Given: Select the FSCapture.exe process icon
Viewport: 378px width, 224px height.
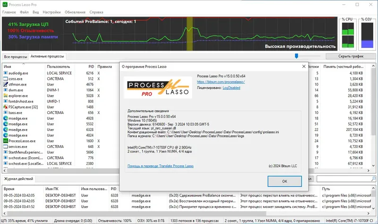Looking at the screenshot, I should click(x=6, y=107).
